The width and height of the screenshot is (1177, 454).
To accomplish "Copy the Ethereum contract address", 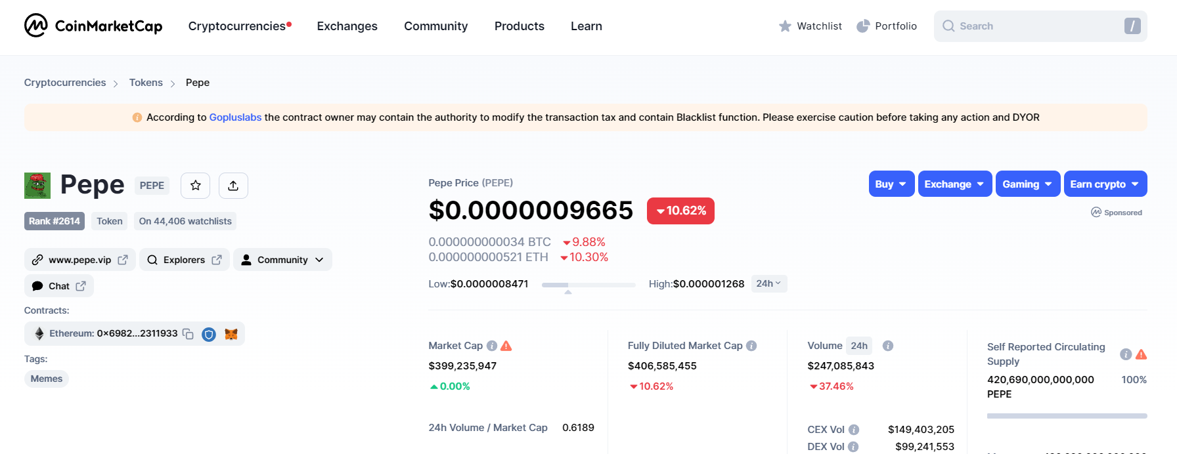I will (188, 334).
